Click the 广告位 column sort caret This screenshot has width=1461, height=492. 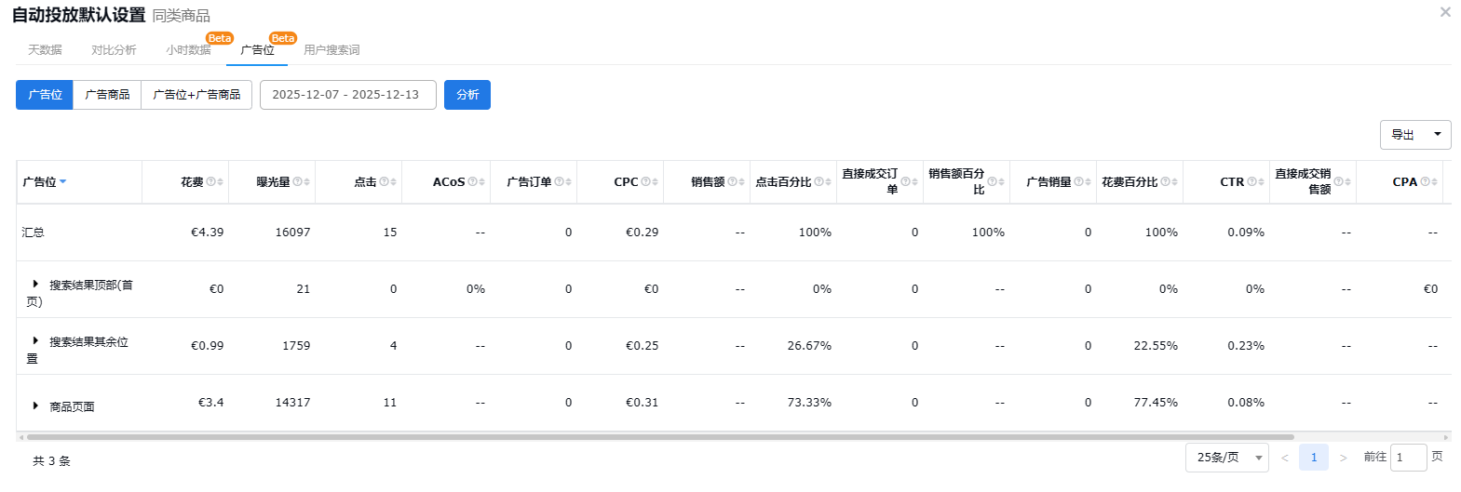click(x=63, y=182)
